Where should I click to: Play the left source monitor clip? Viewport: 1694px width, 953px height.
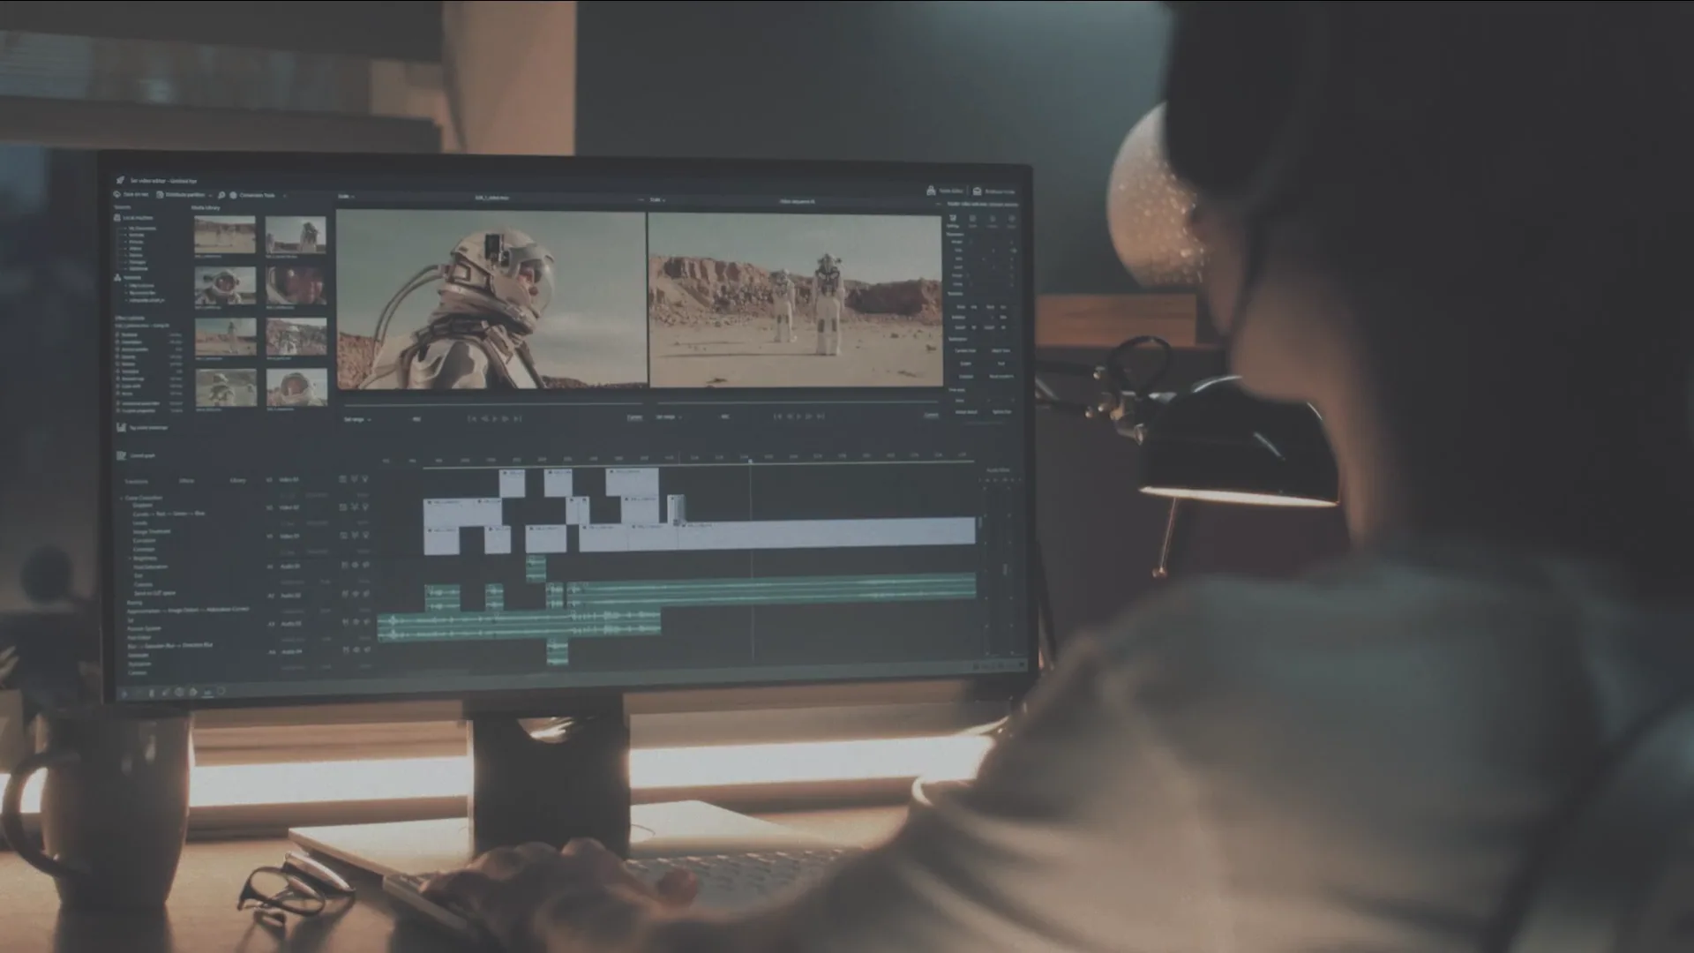[x=495, y=418]
